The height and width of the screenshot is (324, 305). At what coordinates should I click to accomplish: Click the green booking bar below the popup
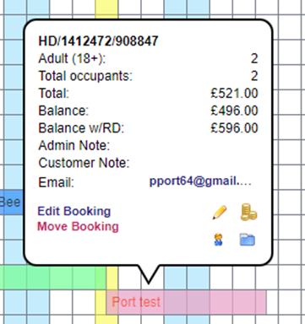click(53, 278)
